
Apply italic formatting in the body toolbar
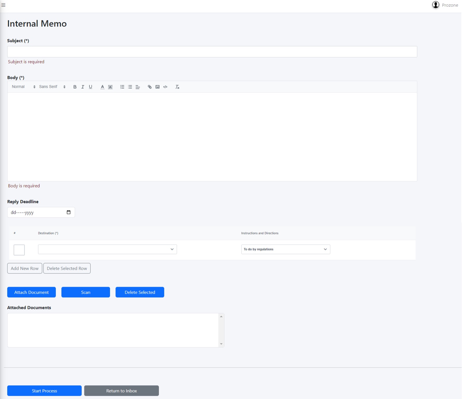[83, 87]
